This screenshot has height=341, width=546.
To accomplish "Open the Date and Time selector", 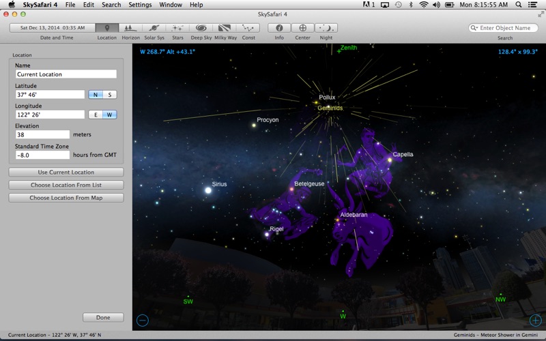I will click(53, 28).
